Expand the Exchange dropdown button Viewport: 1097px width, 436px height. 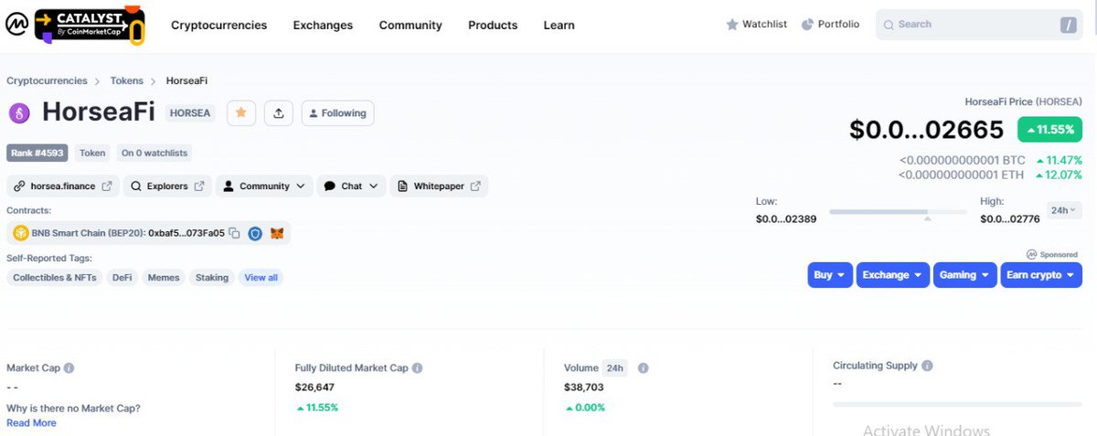(892, 275)
